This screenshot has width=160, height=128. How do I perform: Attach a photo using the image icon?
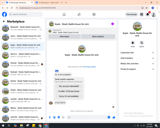point(54,117)
